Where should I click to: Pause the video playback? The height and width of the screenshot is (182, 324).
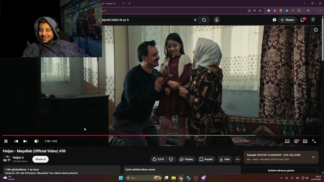pos(6,141)
